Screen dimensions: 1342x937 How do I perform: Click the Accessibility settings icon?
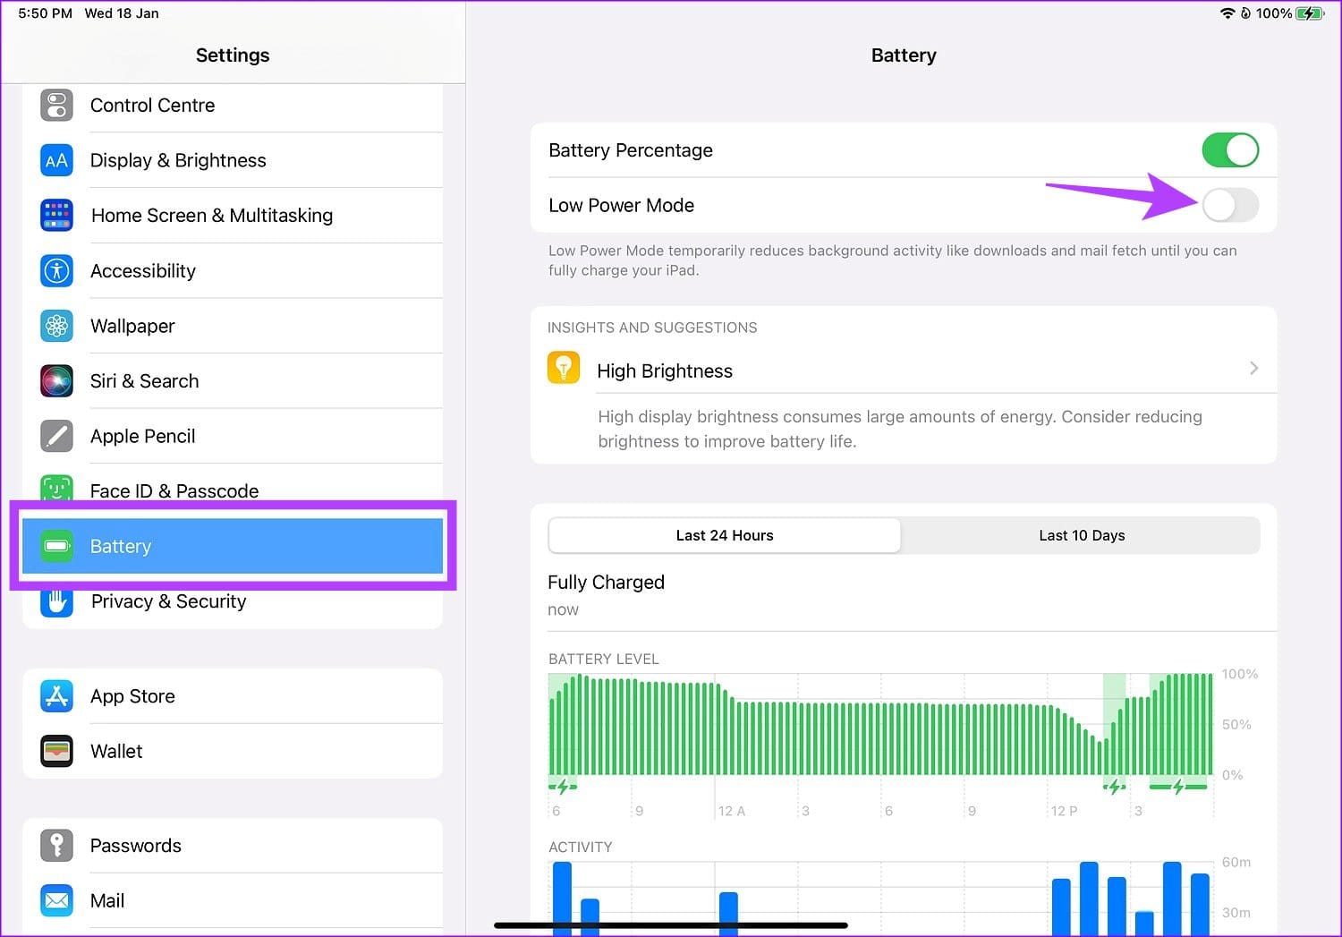click(x=56, y=270)
